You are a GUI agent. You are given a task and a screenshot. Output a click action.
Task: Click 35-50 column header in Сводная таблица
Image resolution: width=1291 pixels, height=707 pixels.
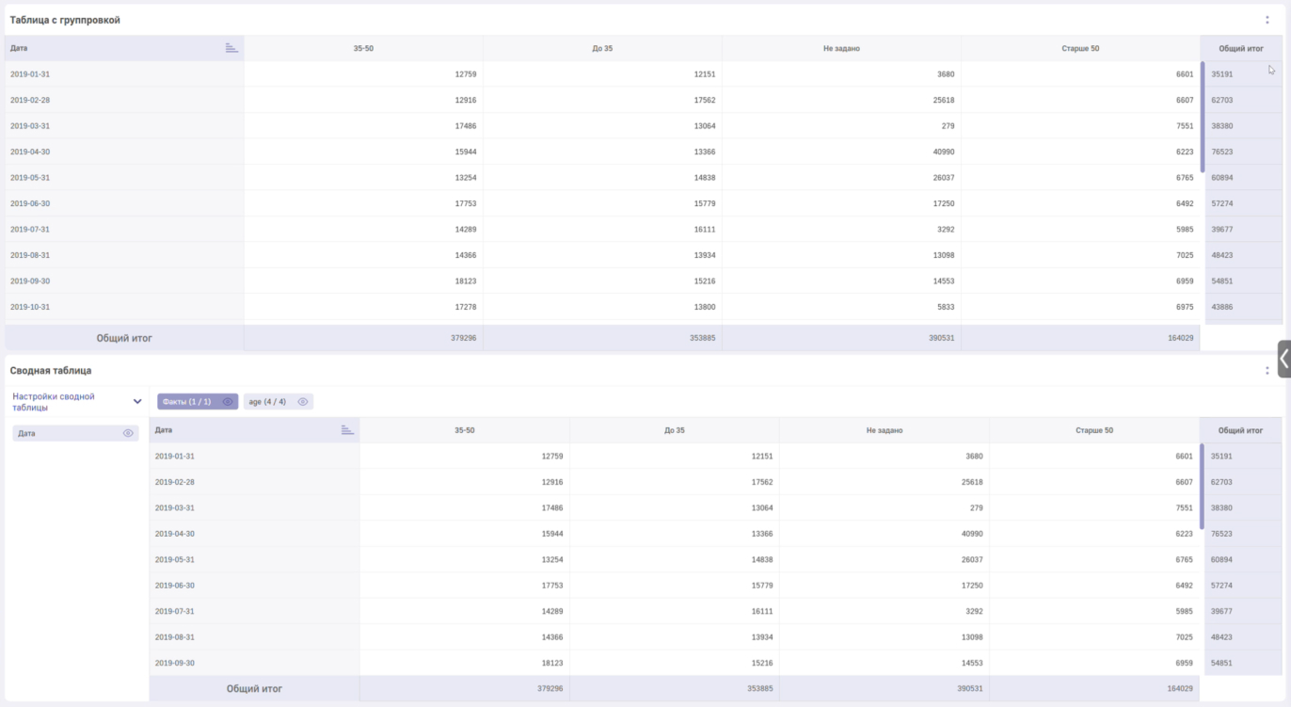click(465, 430)
